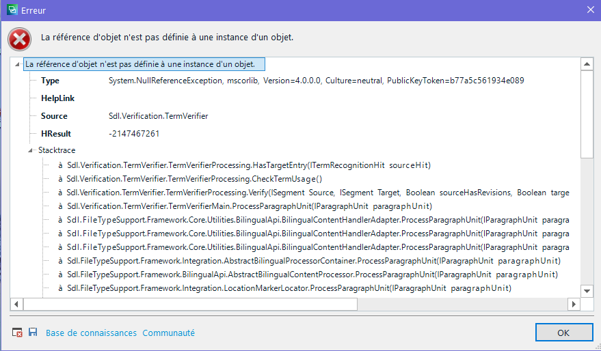This screenshot has height=351, width=601.
Task: Click the OK button
Action: [564, 333]
